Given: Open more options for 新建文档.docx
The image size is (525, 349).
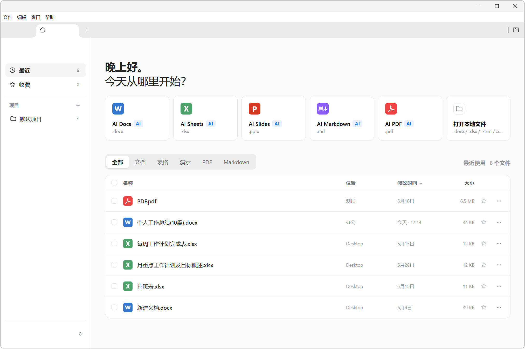Looking at the screenshot, I should click(499, 307).
